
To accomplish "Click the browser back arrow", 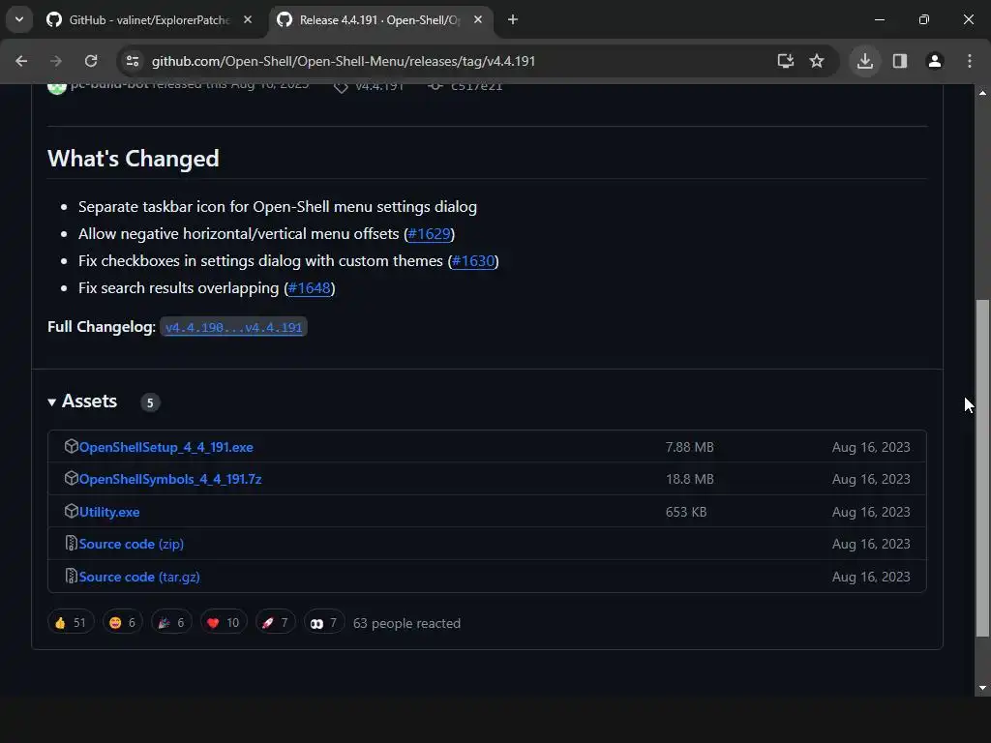I will 21,61.
